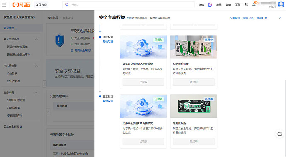Open the 备案 menu in top bar

click(x=228, y=5)
